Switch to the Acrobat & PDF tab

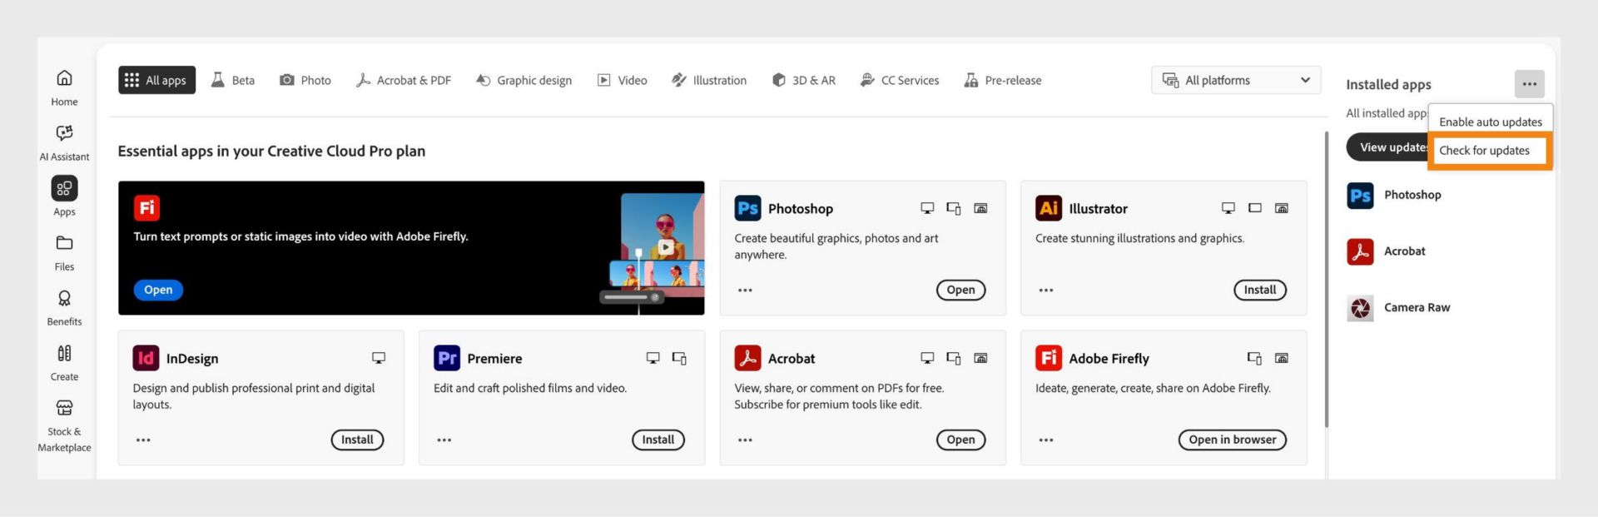point(404,80)
